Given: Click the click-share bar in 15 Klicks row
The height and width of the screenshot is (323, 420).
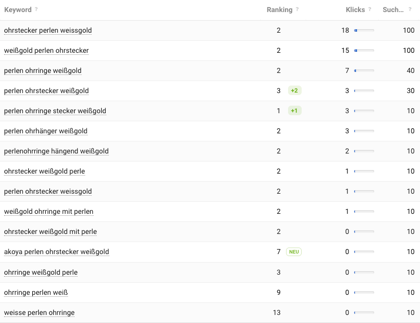Looking at the screenshot, I should 364,51.
